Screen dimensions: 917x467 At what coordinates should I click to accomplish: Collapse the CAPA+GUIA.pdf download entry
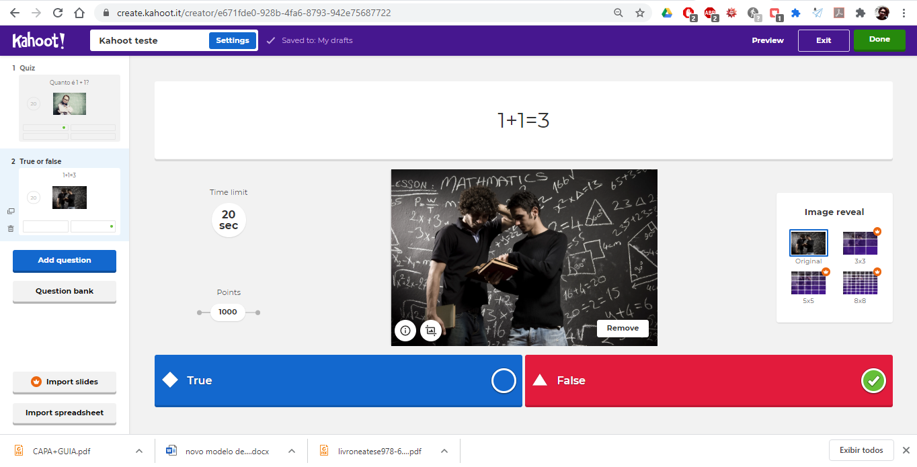point(138,451)
